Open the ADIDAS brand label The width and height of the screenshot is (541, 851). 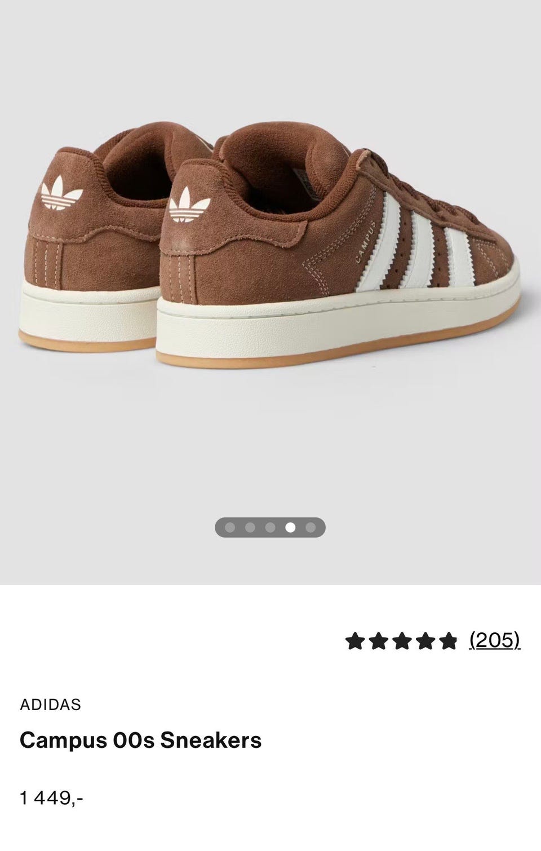51,704
